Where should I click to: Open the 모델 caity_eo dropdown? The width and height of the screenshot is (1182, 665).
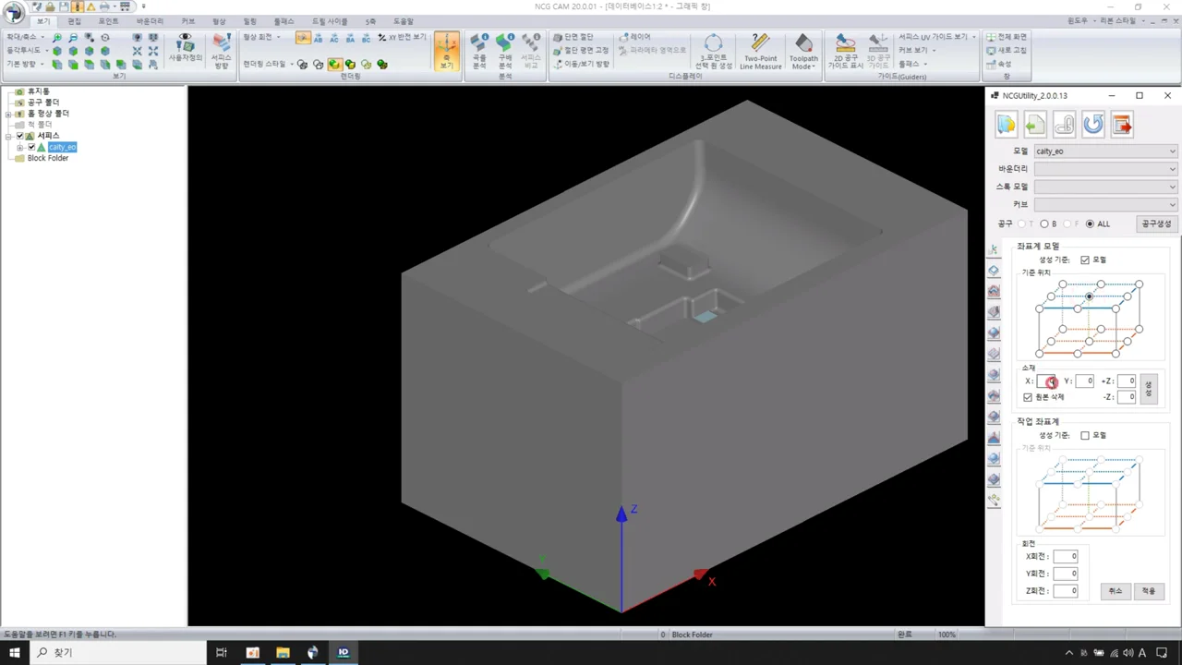pos(1105,151)
